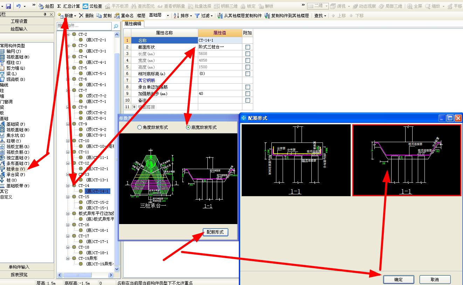Click the undo arrow icon
Viewport: 463px width, 285px height.
19,6
